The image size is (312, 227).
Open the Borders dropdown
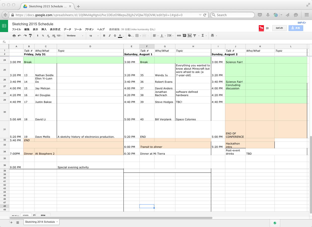[138, 36]
